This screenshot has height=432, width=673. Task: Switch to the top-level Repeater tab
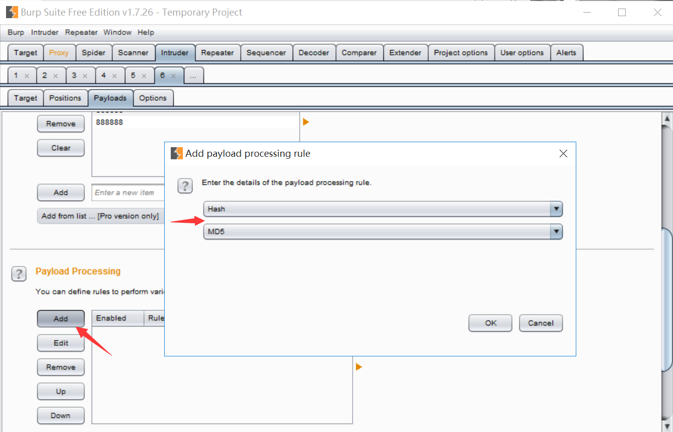(218, 52)
